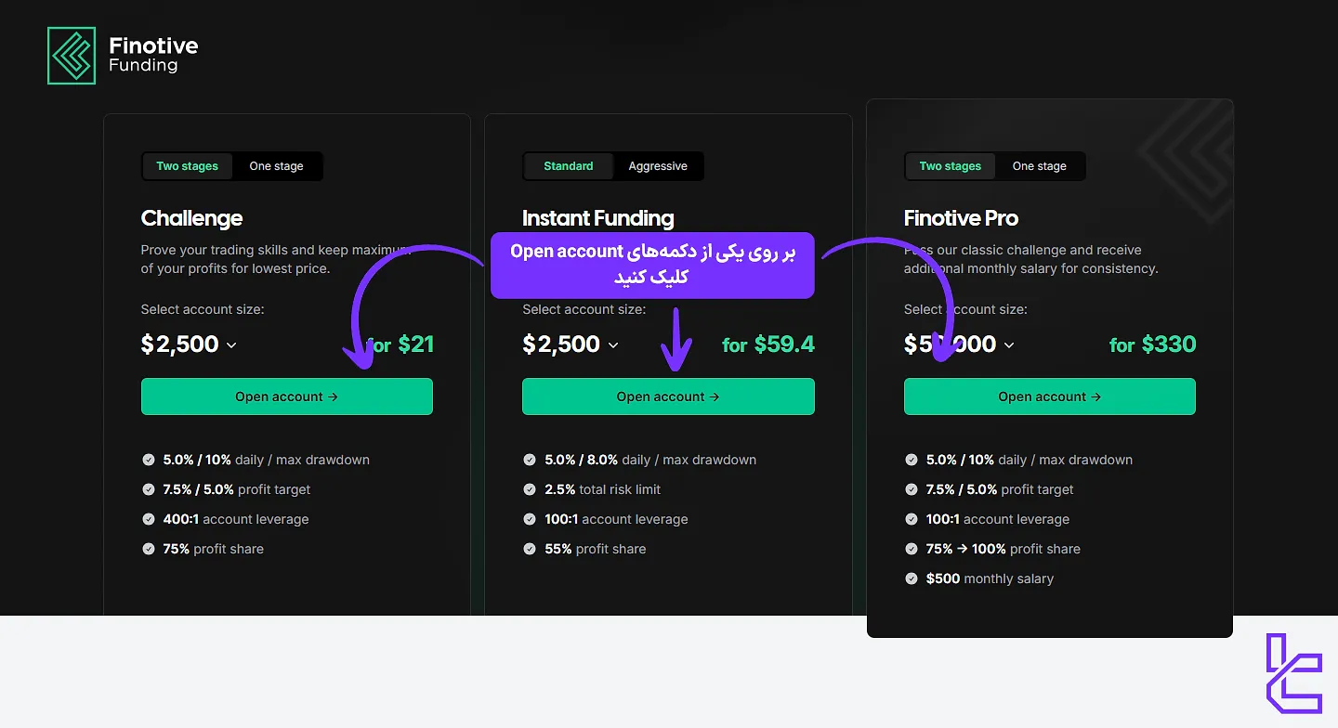
Task: Open the Instant Funding account size selector
Action: (570, 344)
